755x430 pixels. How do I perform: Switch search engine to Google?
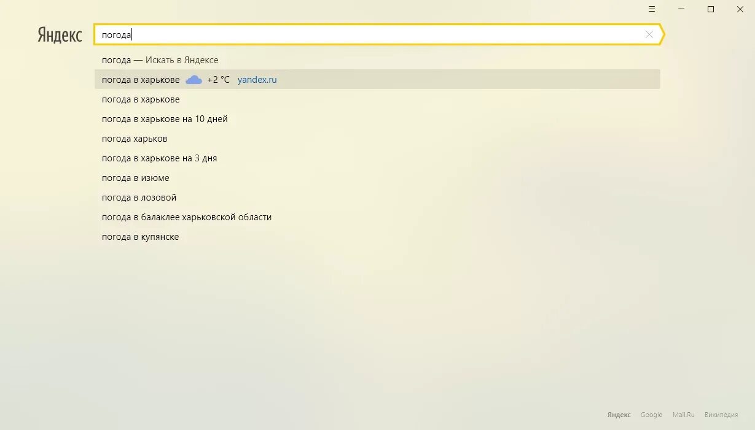pyautogui.click(x=651, y=415)
